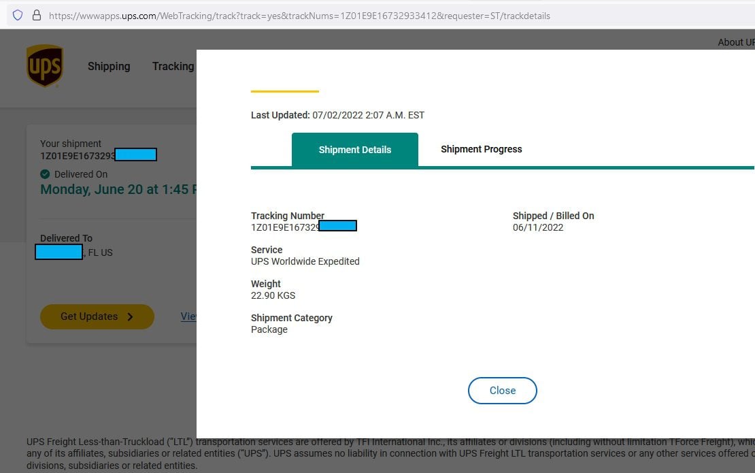Click the chevron on Get Updates button

pos(130,317)
